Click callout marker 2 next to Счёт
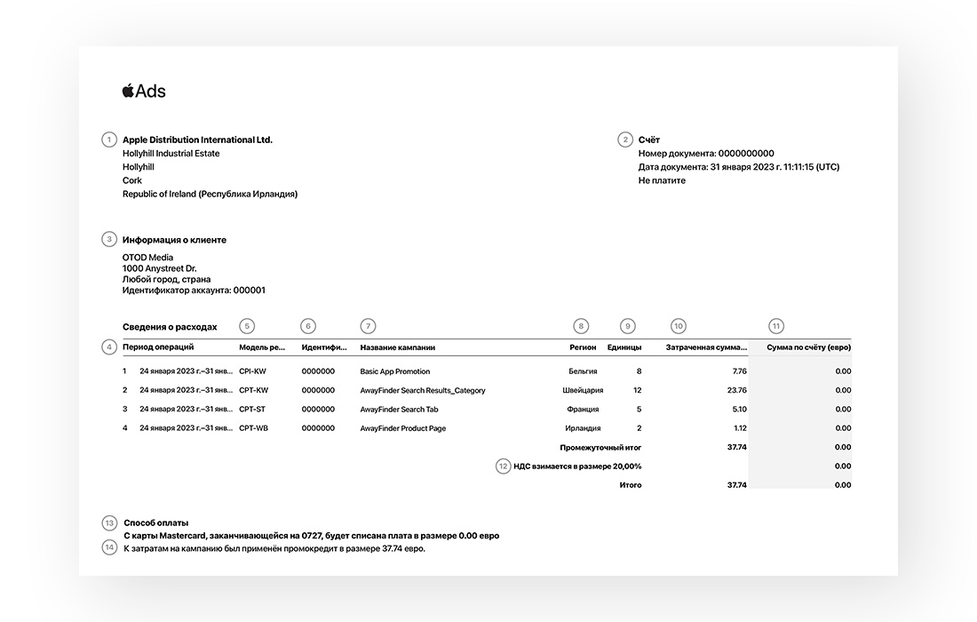 pyautogui.click(x=625, y=140)
